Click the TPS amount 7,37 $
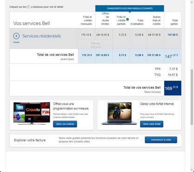Viewport: 194px width, 172px height. (x=174, y=69)
